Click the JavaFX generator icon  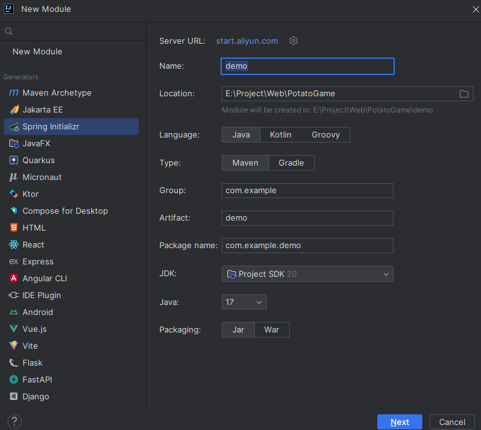pyautogui.click(x=14, y=143)
